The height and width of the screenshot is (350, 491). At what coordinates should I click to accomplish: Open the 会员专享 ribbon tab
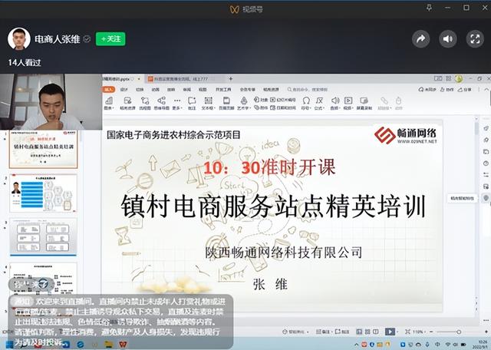pos(247,90)
